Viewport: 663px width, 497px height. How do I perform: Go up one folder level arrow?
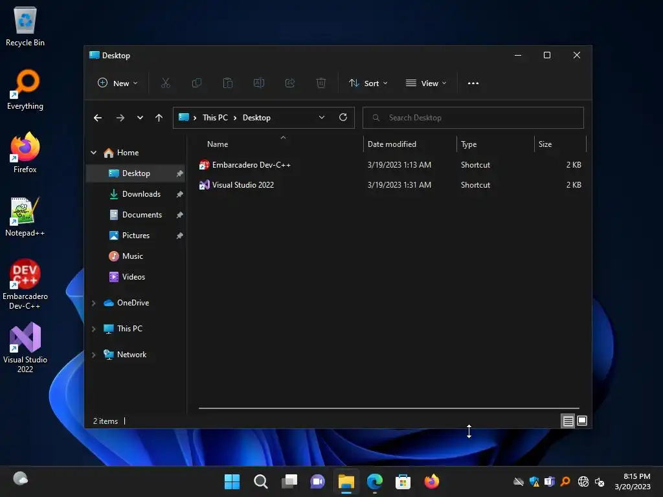coord(159,118)
